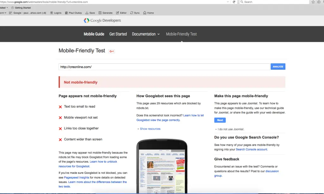This screenshot has width=324, height=194.
Task: Open 'Learn more about the differences' link
Action: tap(93, 184)
